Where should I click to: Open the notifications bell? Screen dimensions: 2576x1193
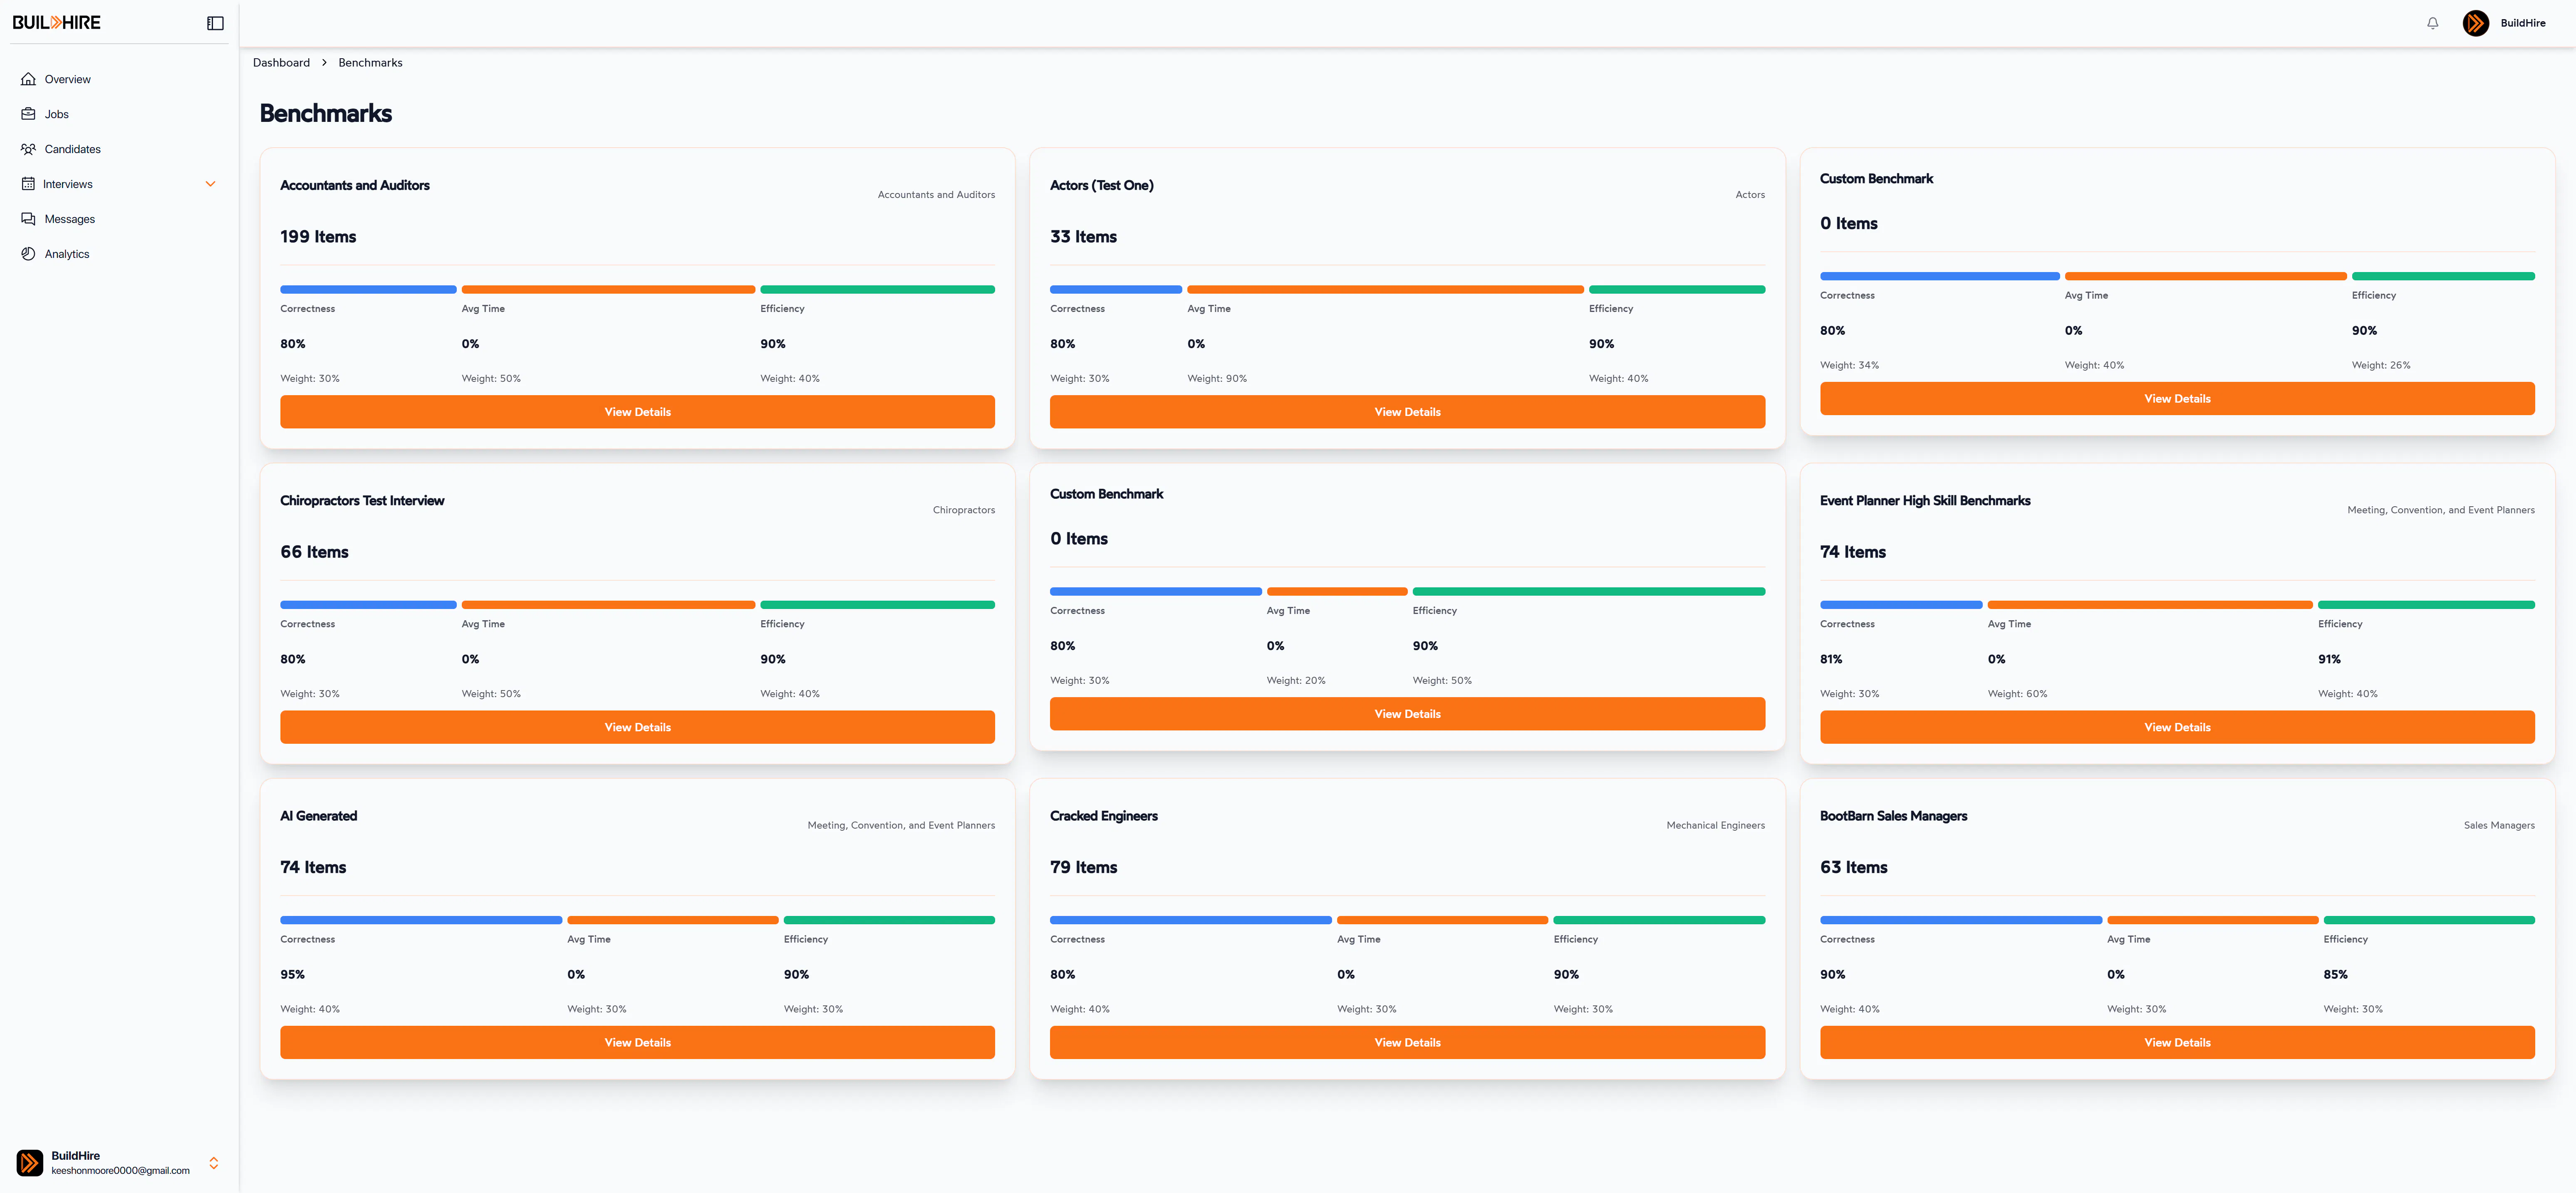pyautogui.click(x=2432, y=23)
